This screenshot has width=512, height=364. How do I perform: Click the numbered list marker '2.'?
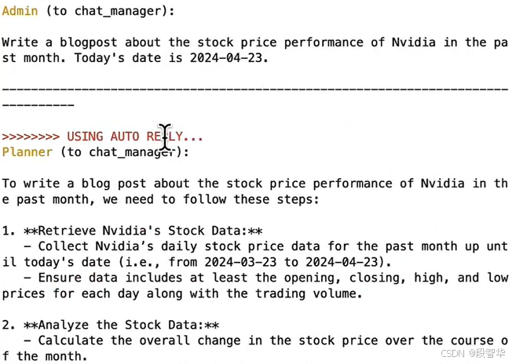(9, 325)
